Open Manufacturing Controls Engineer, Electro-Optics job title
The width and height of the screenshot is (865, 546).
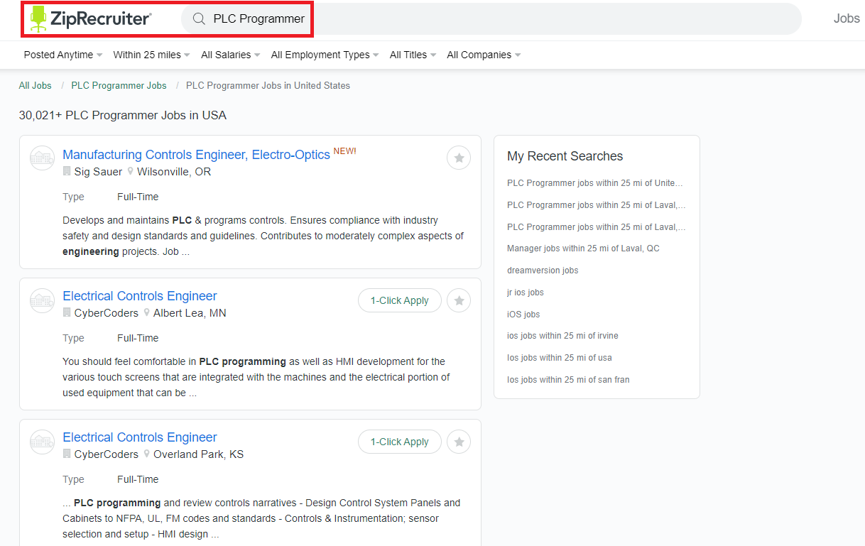(x=196, y=155)
